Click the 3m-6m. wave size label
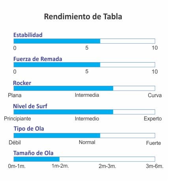Screen dimensions: 169x181 click(154, 166)
